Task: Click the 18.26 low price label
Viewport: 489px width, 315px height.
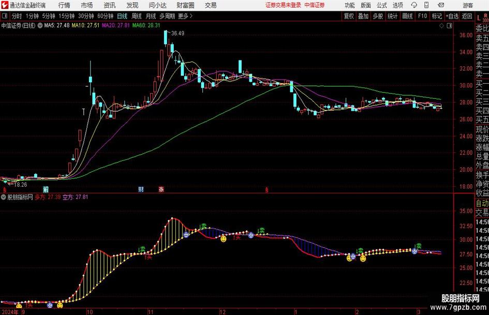Action: point(20,185)
